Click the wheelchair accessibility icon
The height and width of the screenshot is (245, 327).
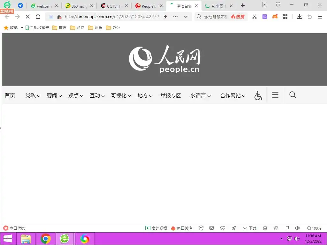(258, 96)
